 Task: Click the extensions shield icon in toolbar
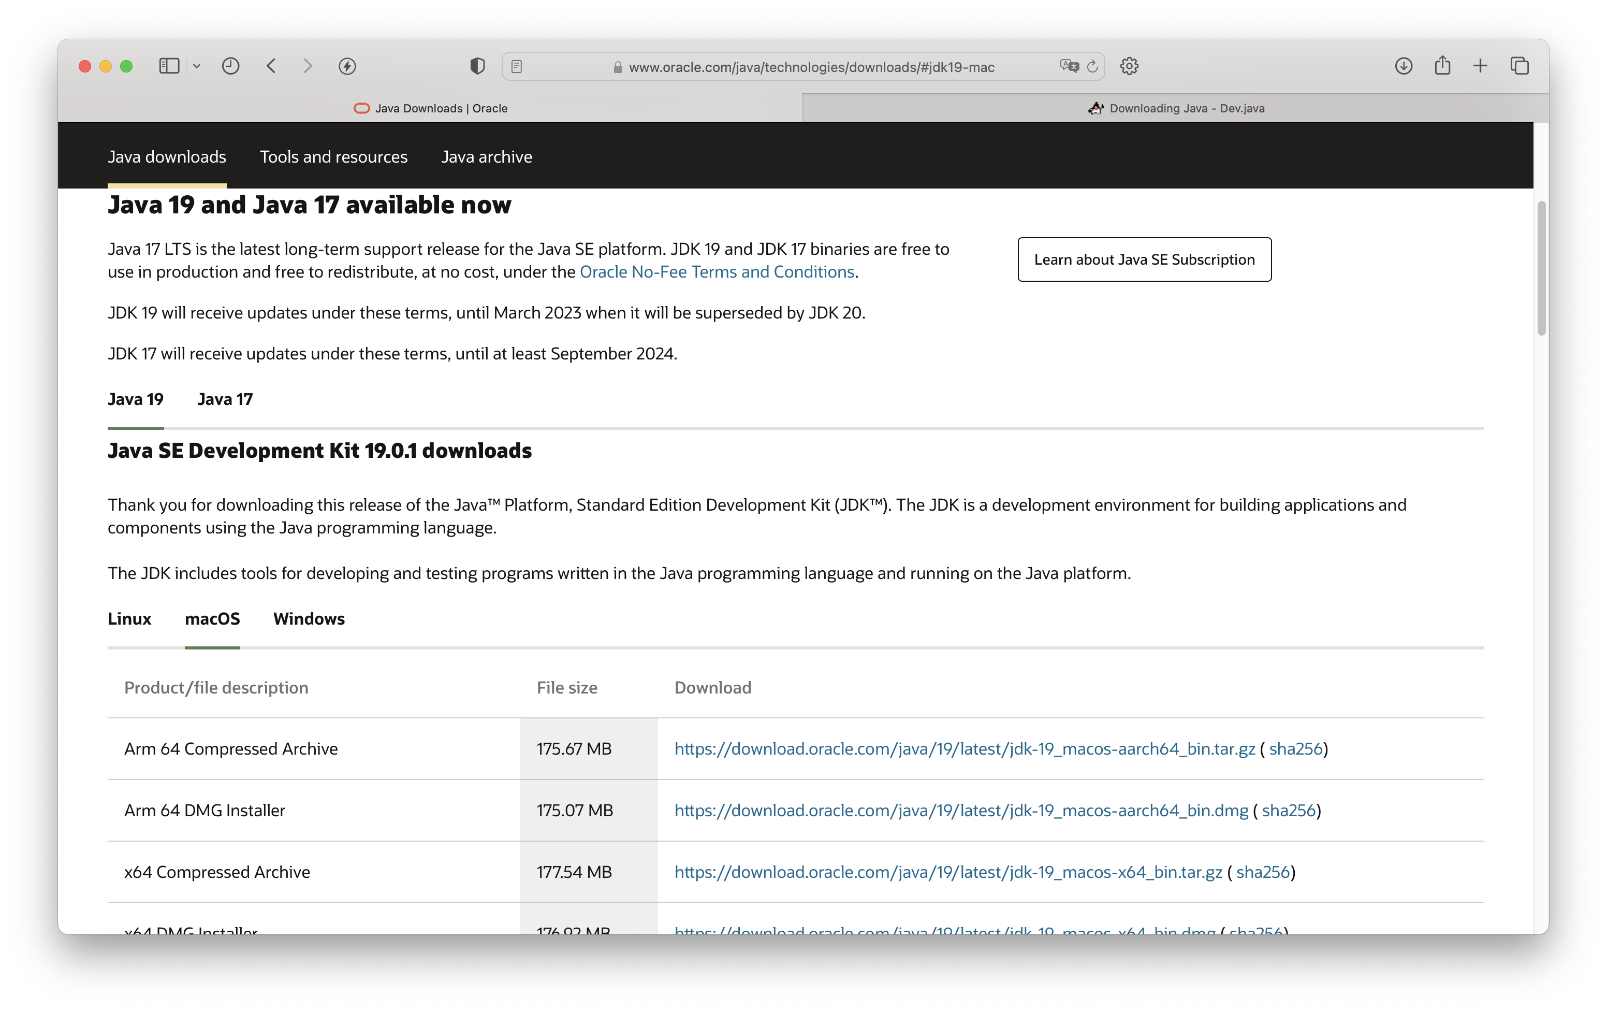[x=476, y=66]
